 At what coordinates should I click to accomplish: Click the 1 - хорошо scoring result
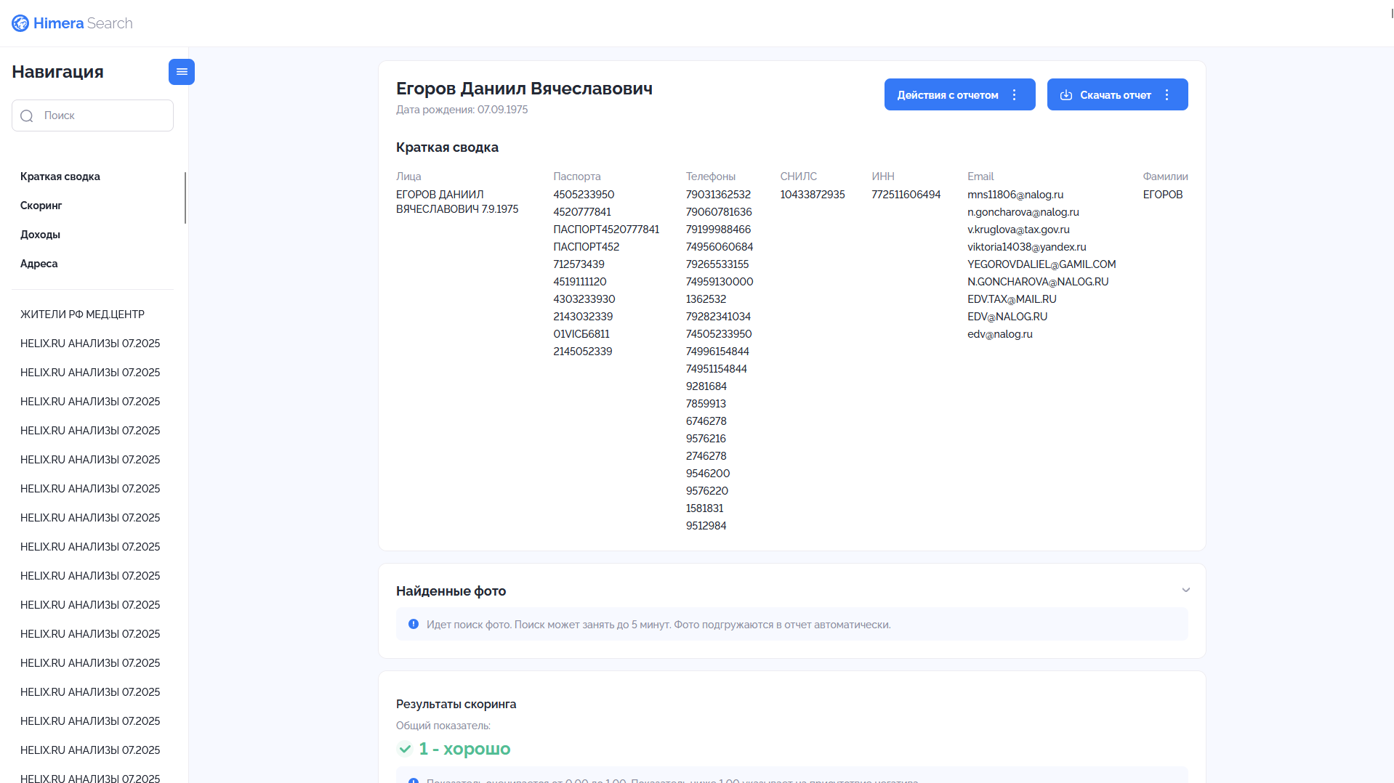pos(464,749)
